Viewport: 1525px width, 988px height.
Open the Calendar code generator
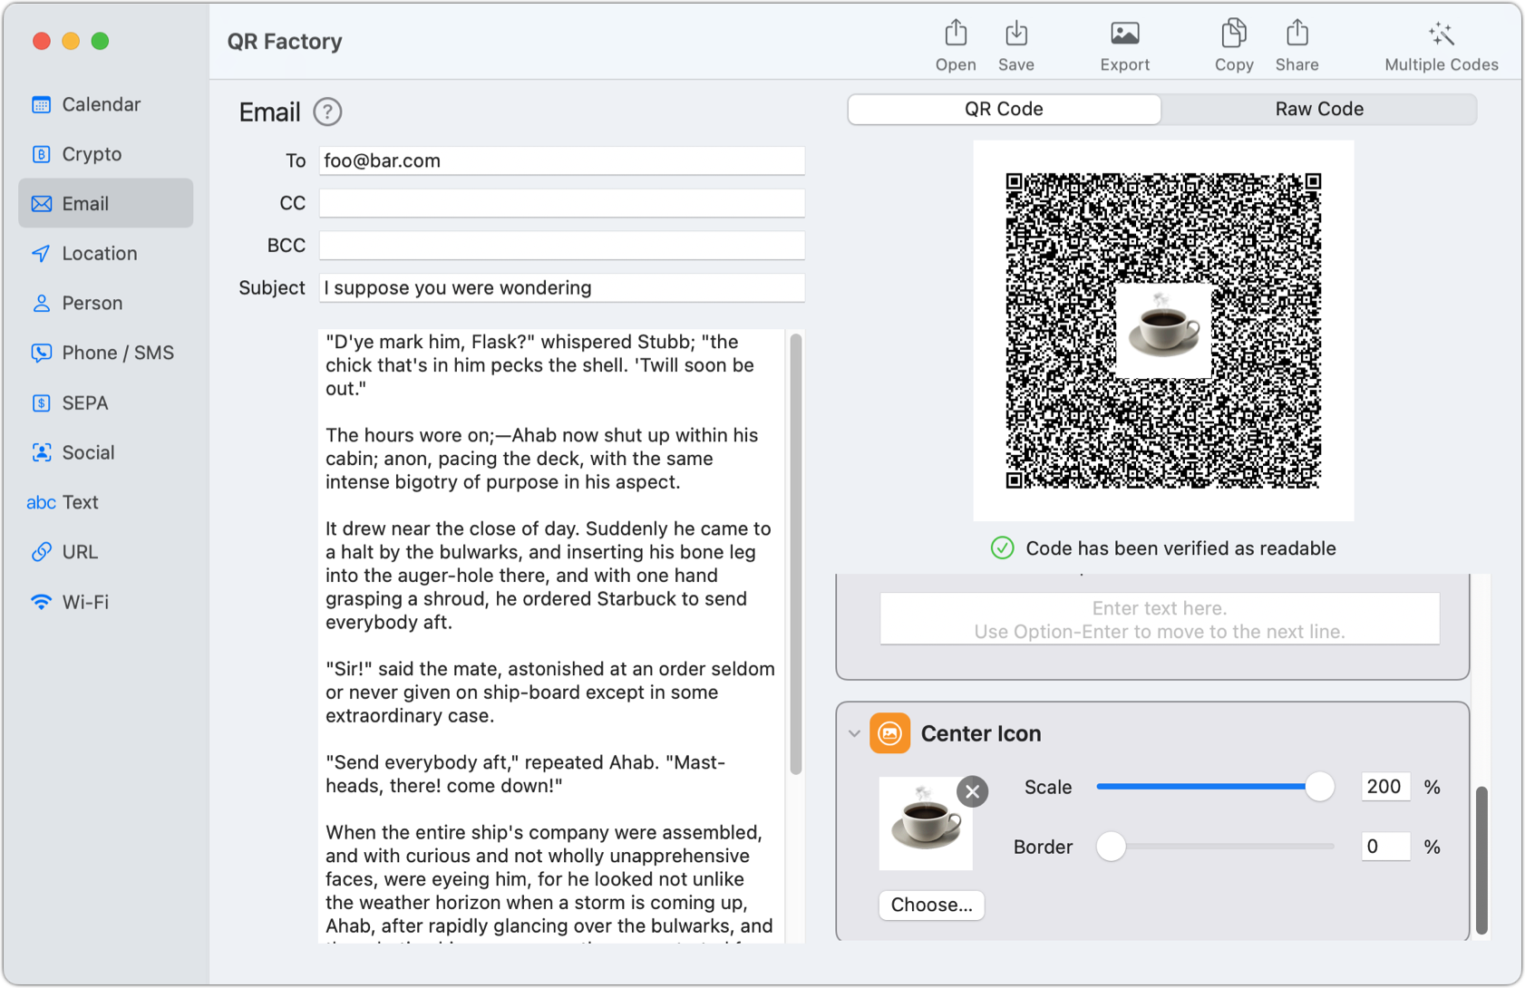[101, 104]
